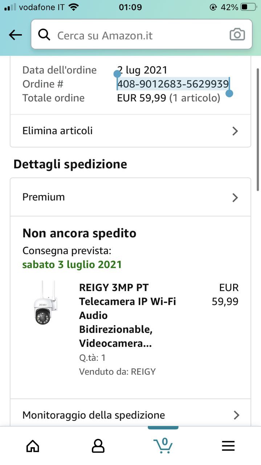
Task: Tap the back arrow icon
Action: pos(15,35)
